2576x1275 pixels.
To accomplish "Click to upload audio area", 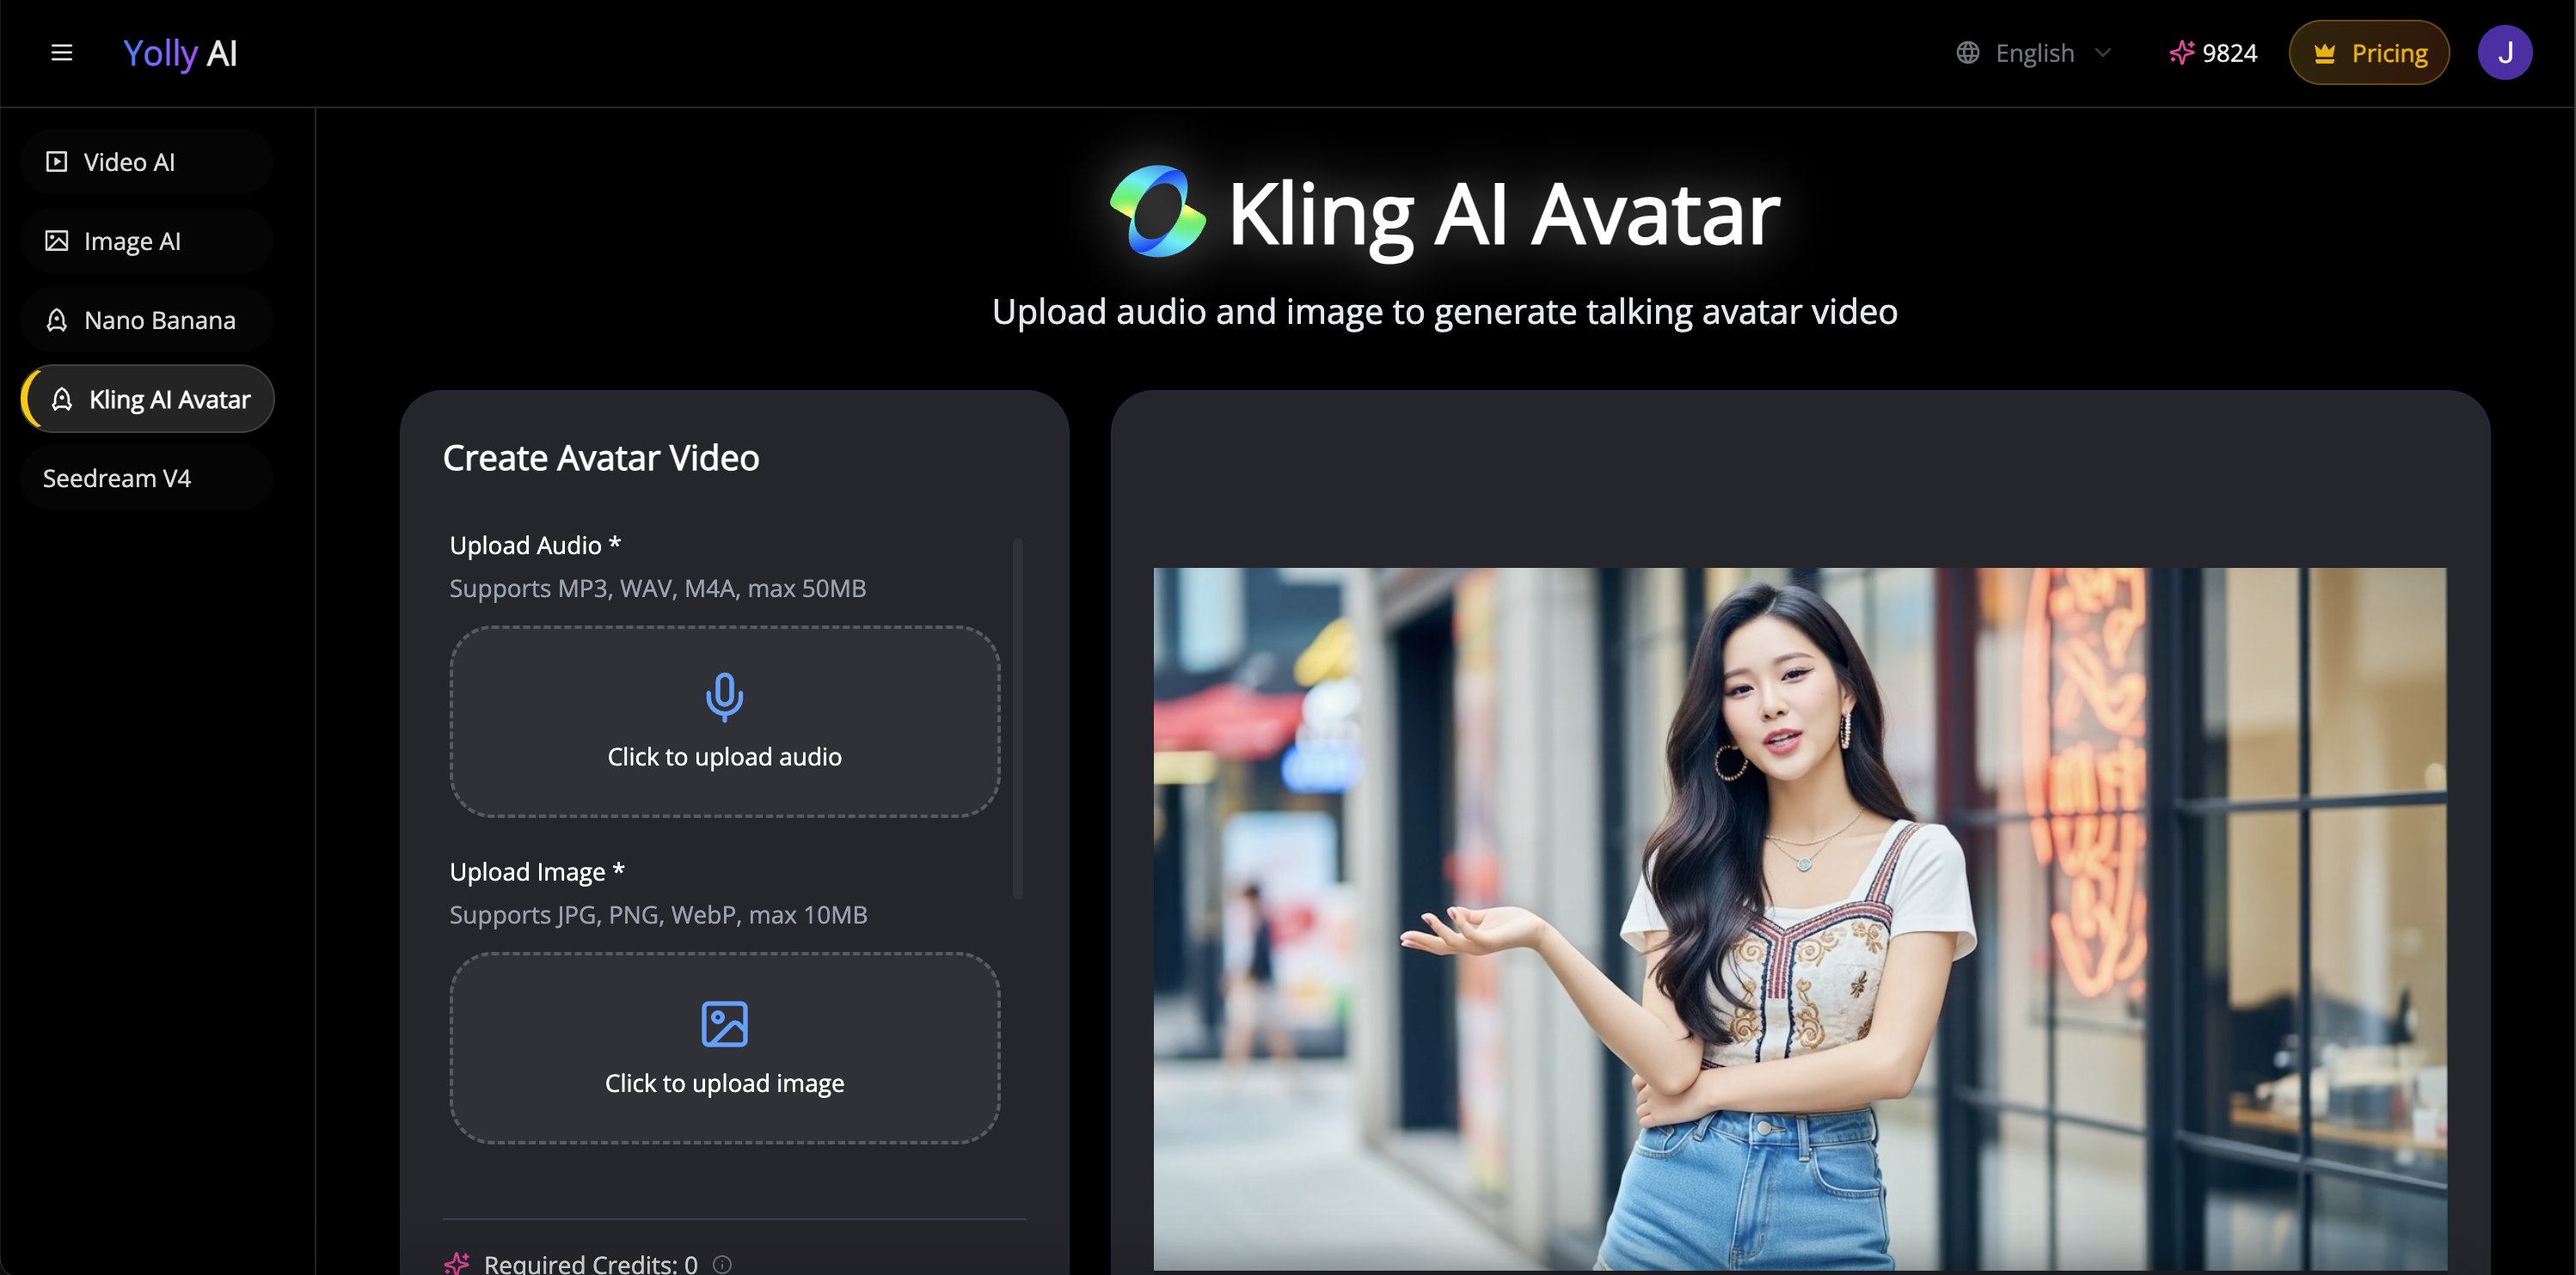I will coord(724,722).
